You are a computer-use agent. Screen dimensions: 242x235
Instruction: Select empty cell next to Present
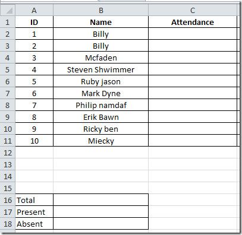coord(101,212)
